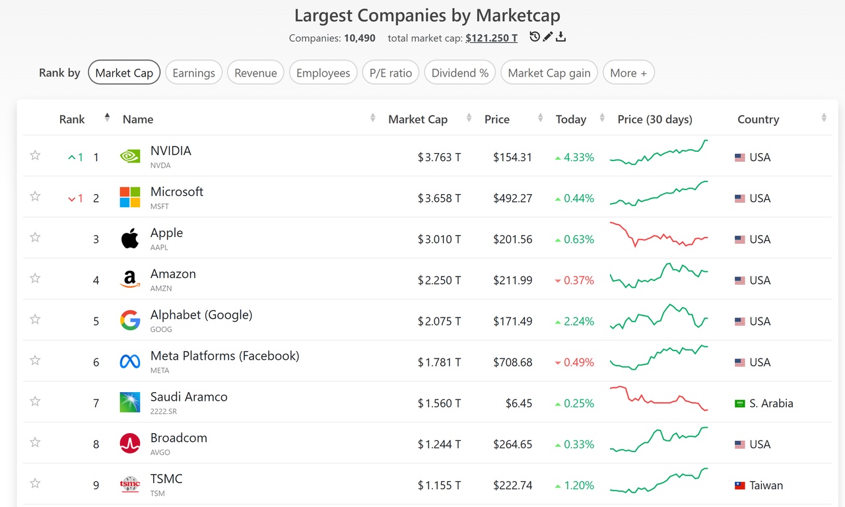Screen dimensions: 845x507
Task: Click Microsoft's price $492.27
Action: point(512,199)
